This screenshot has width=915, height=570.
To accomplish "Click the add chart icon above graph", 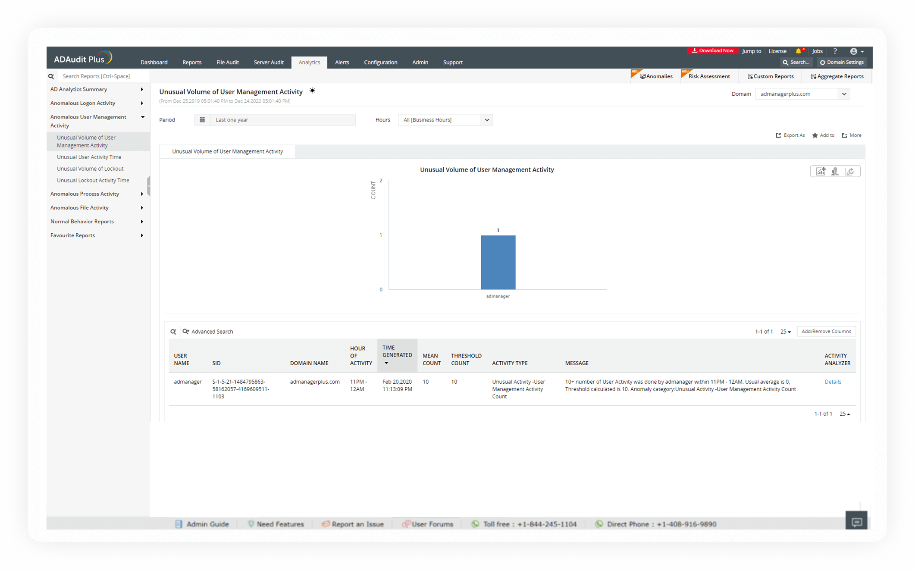I will 821,171.
